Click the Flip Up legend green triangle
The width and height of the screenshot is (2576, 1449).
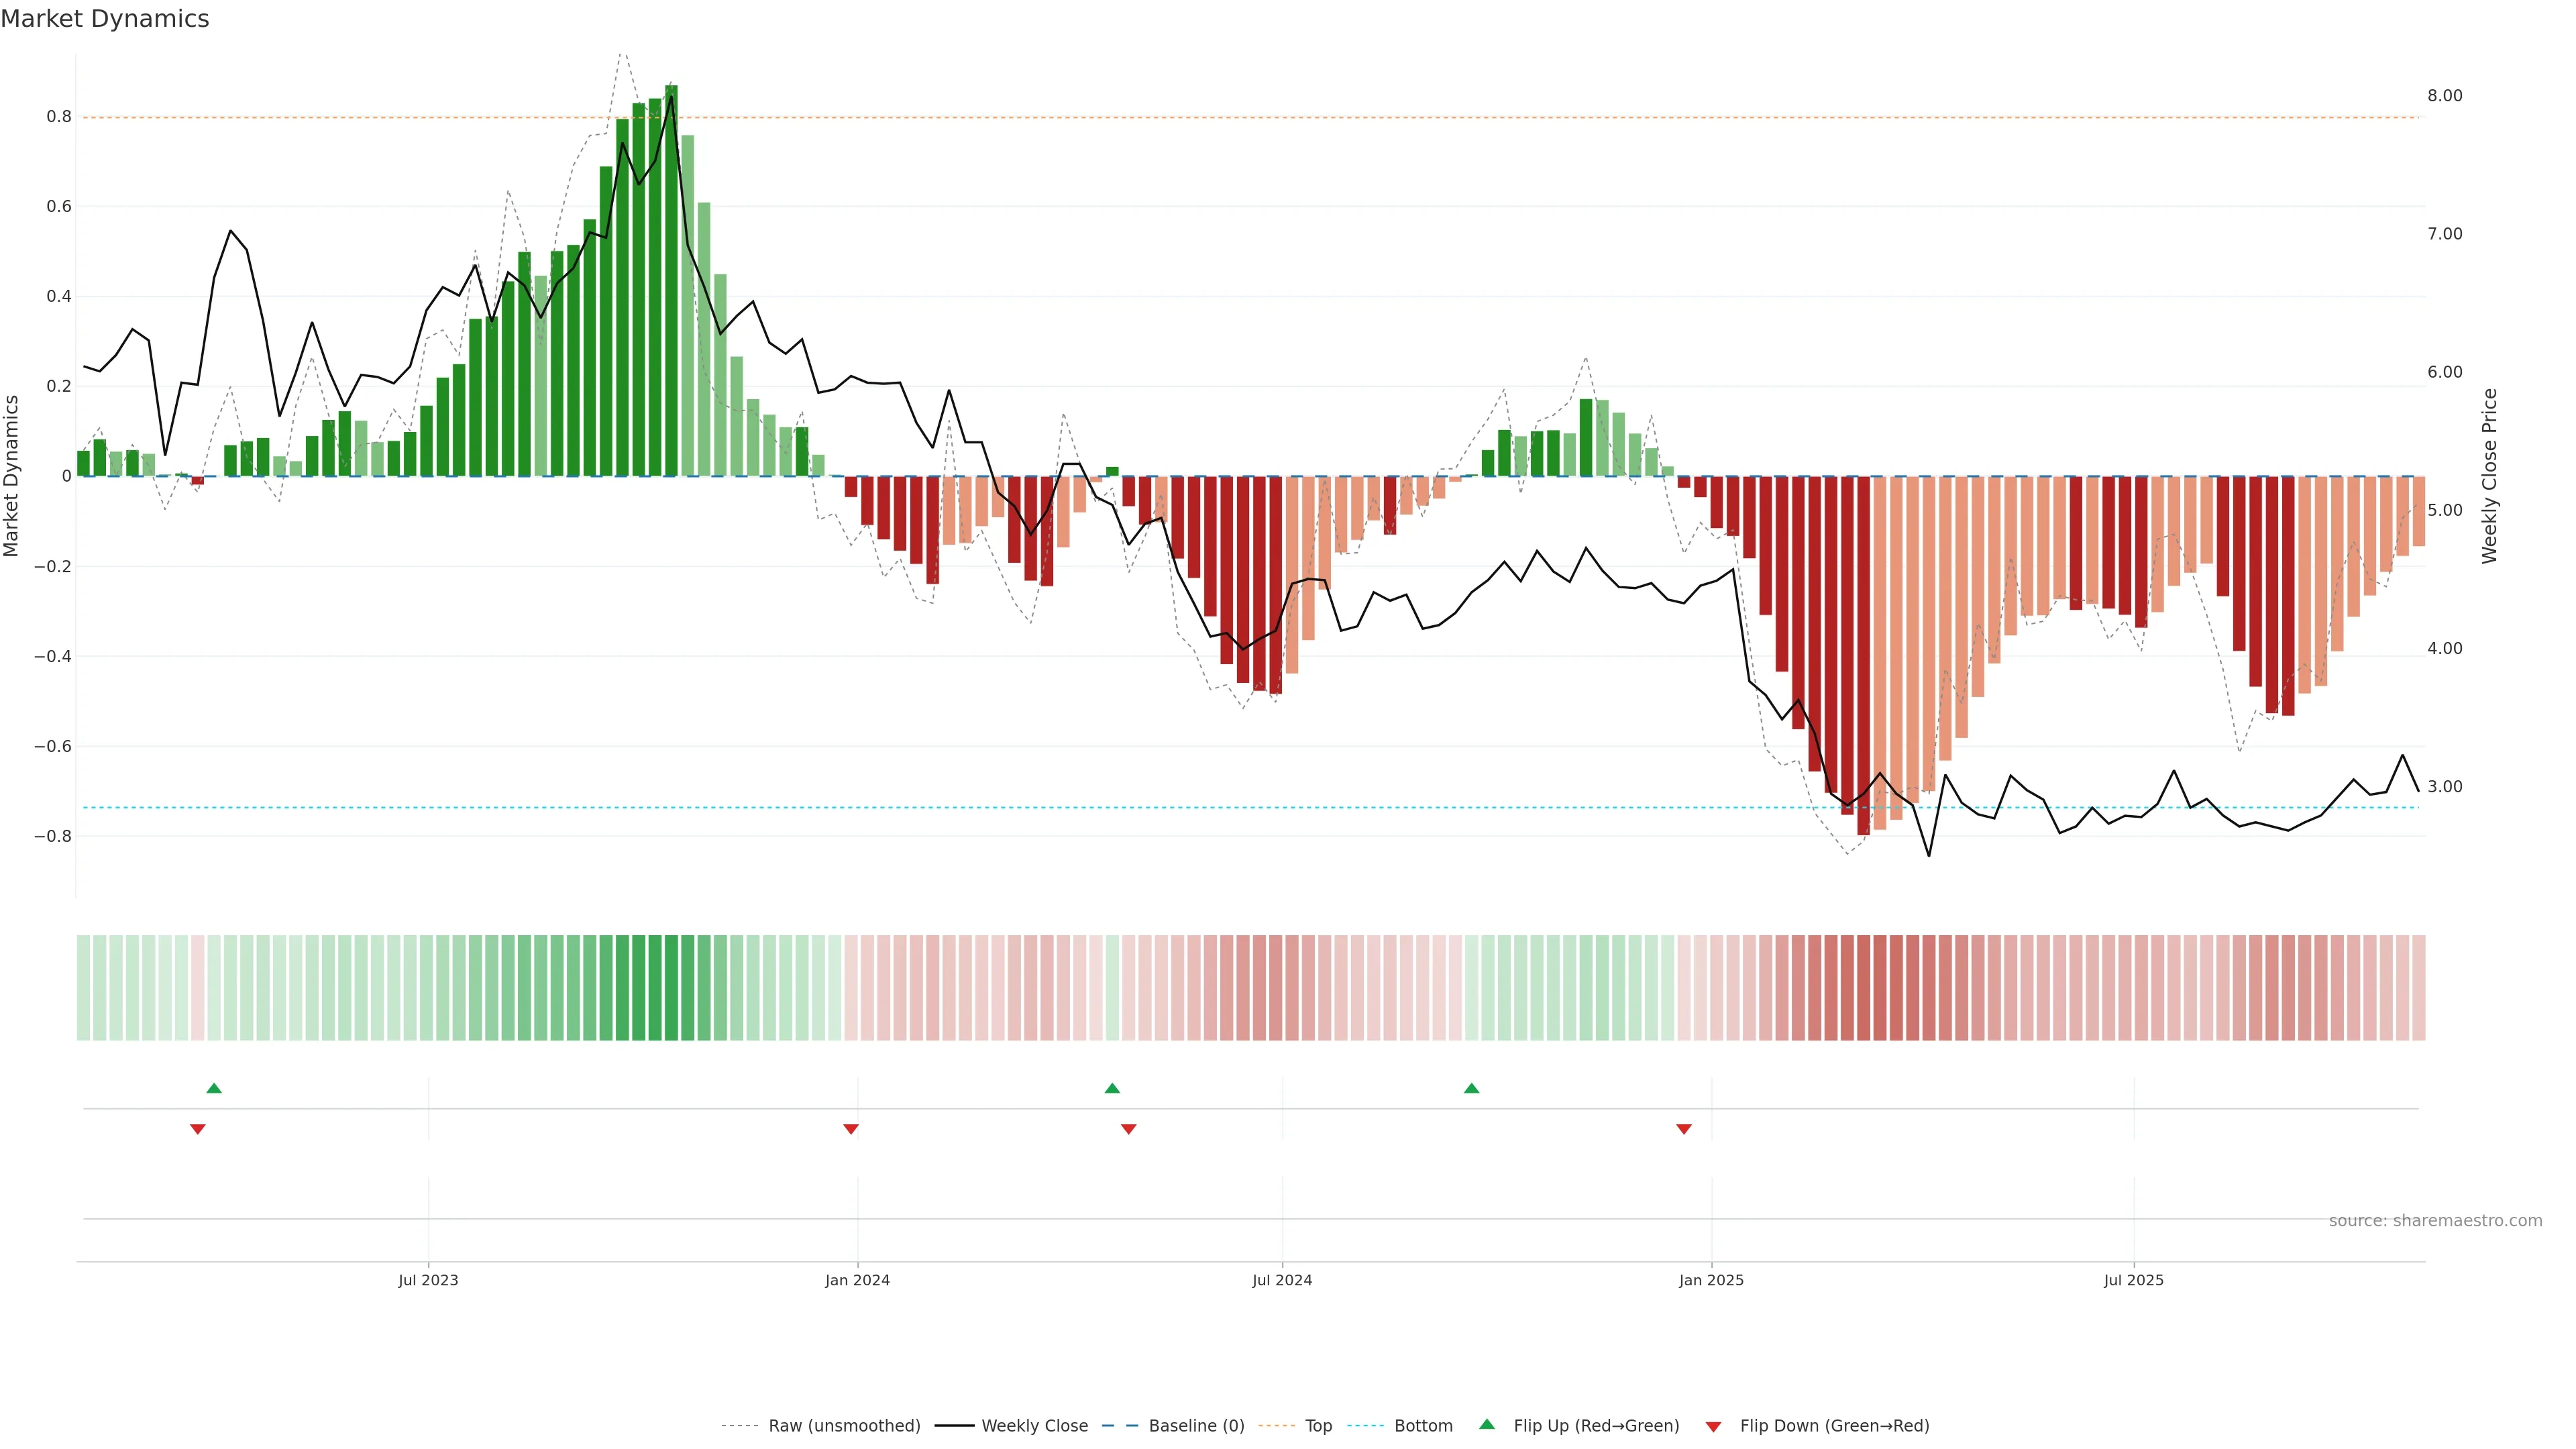coord(1487,1424)
